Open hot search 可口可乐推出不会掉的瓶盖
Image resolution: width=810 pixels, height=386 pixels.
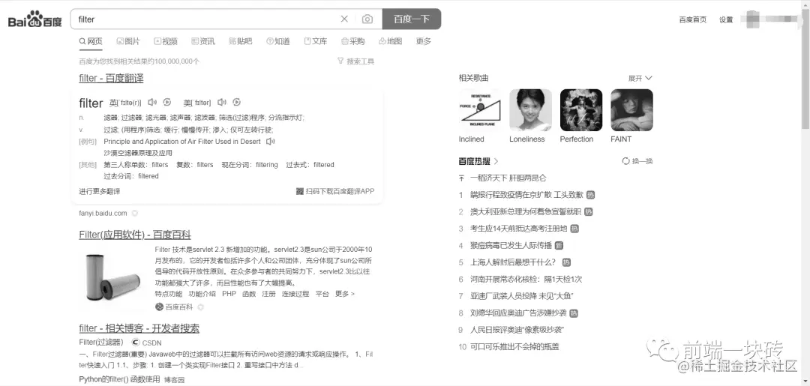[514, 347]
